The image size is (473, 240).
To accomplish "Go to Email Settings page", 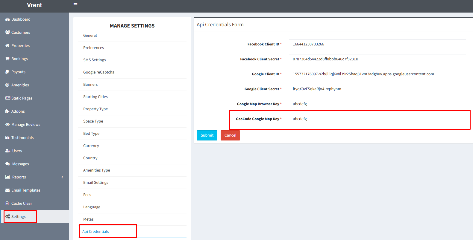I will (x=96, y=183).
